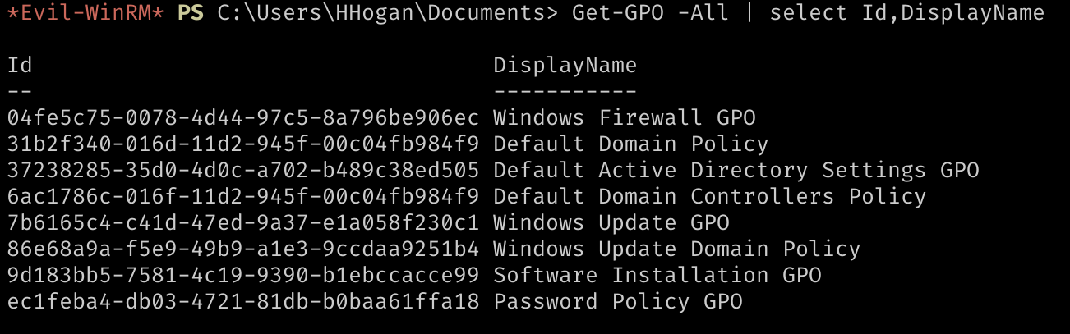Image resolution: width=1070 pixels, height=334 pixels.
Task: Click GUID starting with 9d183bb5
Action: tap(243, 275)
